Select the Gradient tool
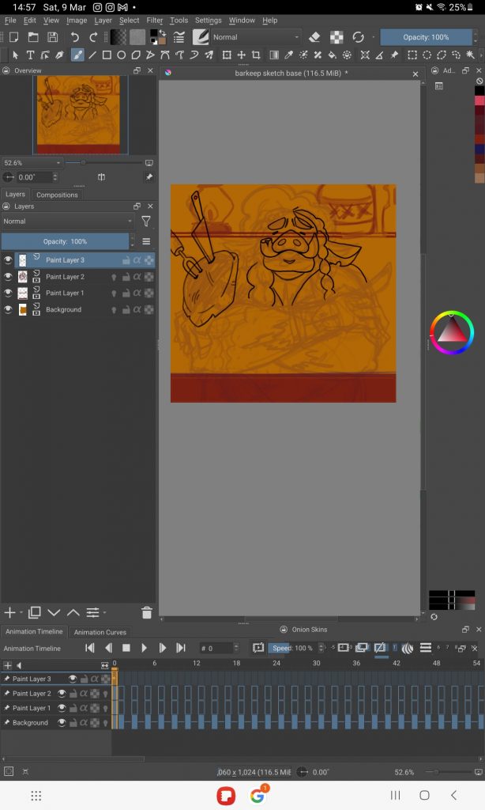This screenshot has height=810, width=485. pyautogui.click(x=274, y=55)
